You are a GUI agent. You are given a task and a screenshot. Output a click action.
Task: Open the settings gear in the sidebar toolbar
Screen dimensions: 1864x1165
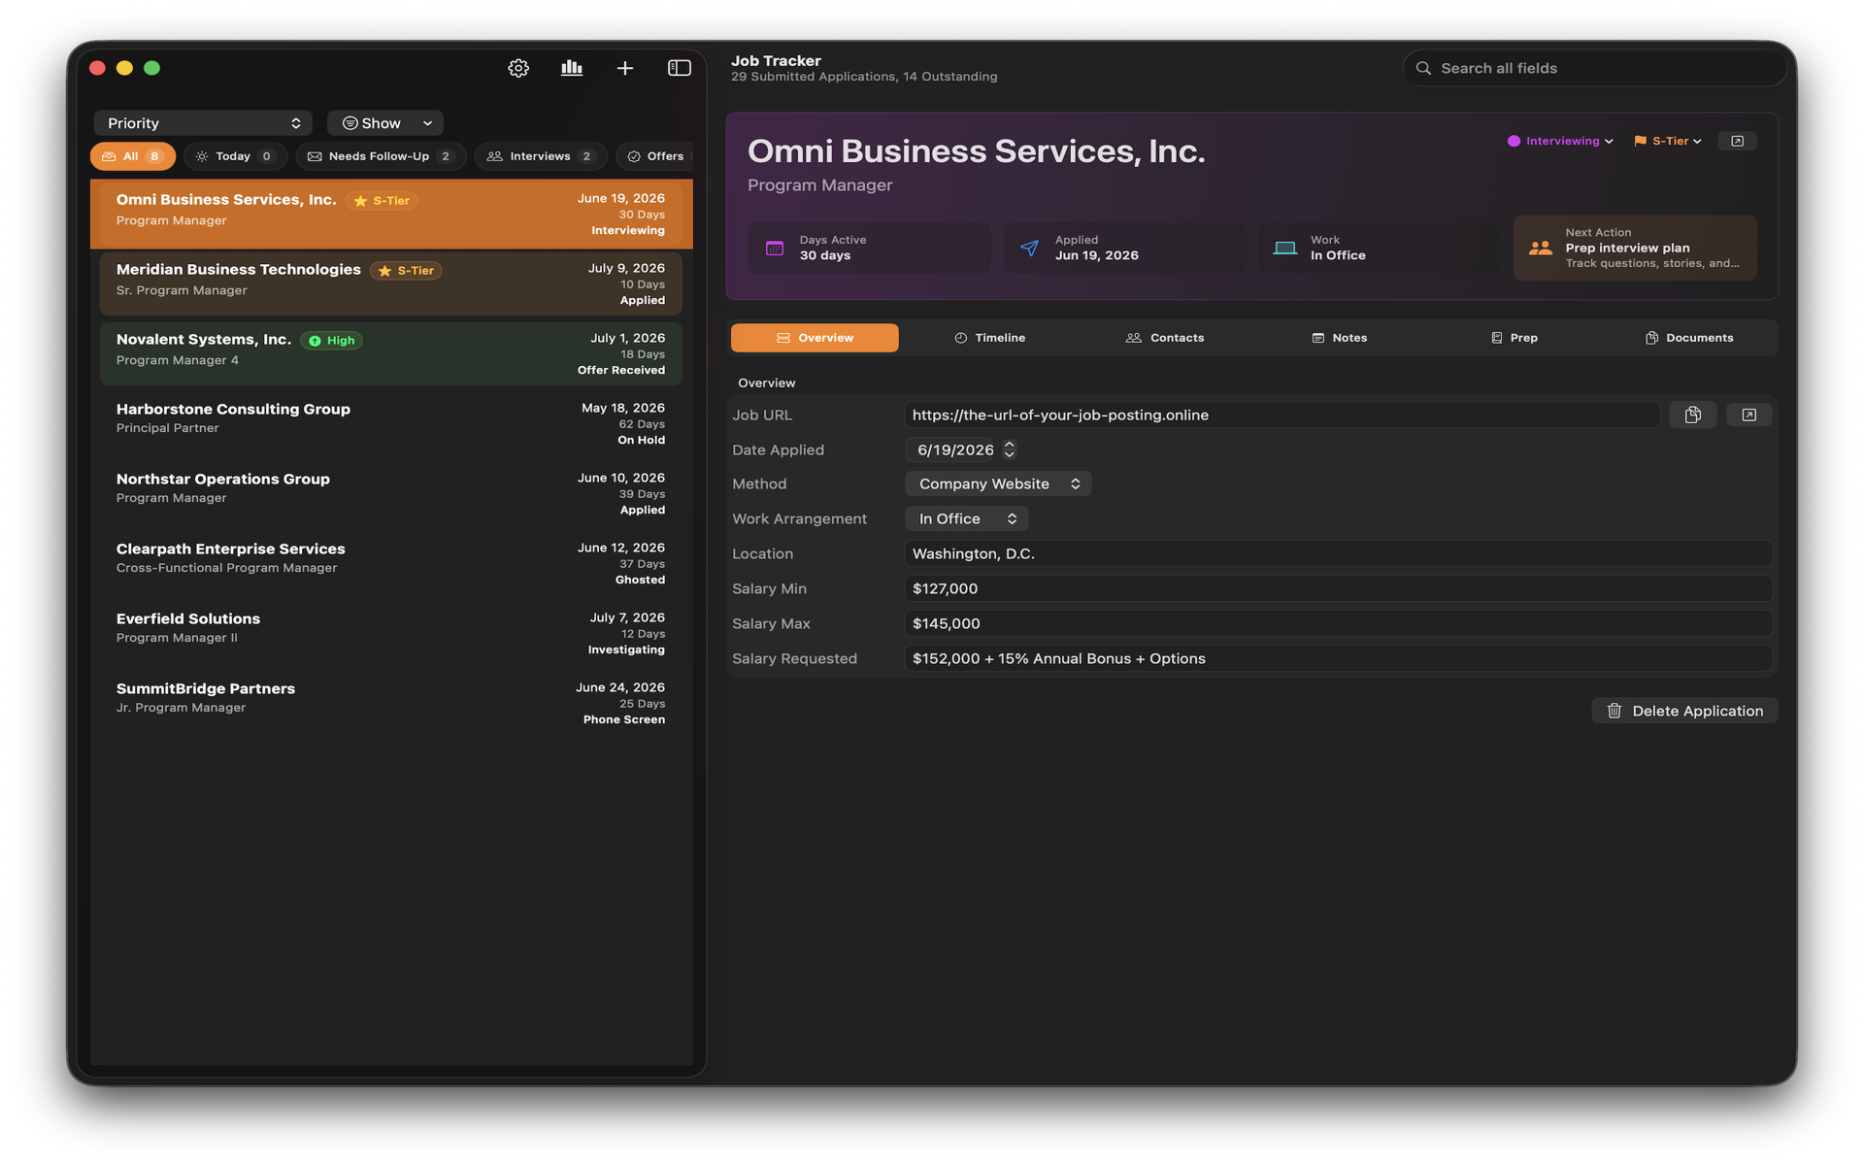pos(518,68)
